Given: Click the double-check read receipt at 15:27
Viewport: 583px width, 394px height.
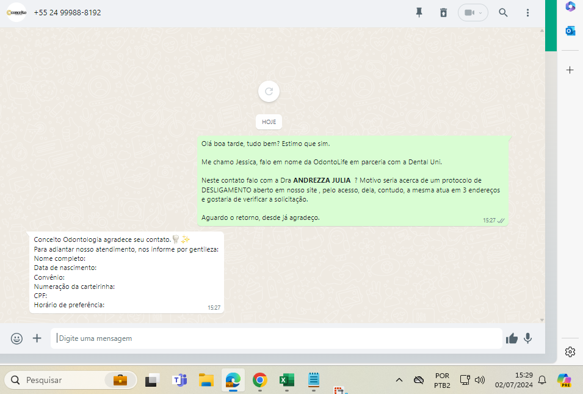Looking at the screenshot, I should pyautogui.click(x=501, y=221).
